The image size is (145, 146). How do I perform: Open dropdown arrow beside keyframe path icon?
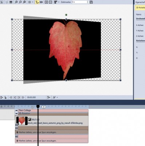pyautogui.click(x=57, y=97)
